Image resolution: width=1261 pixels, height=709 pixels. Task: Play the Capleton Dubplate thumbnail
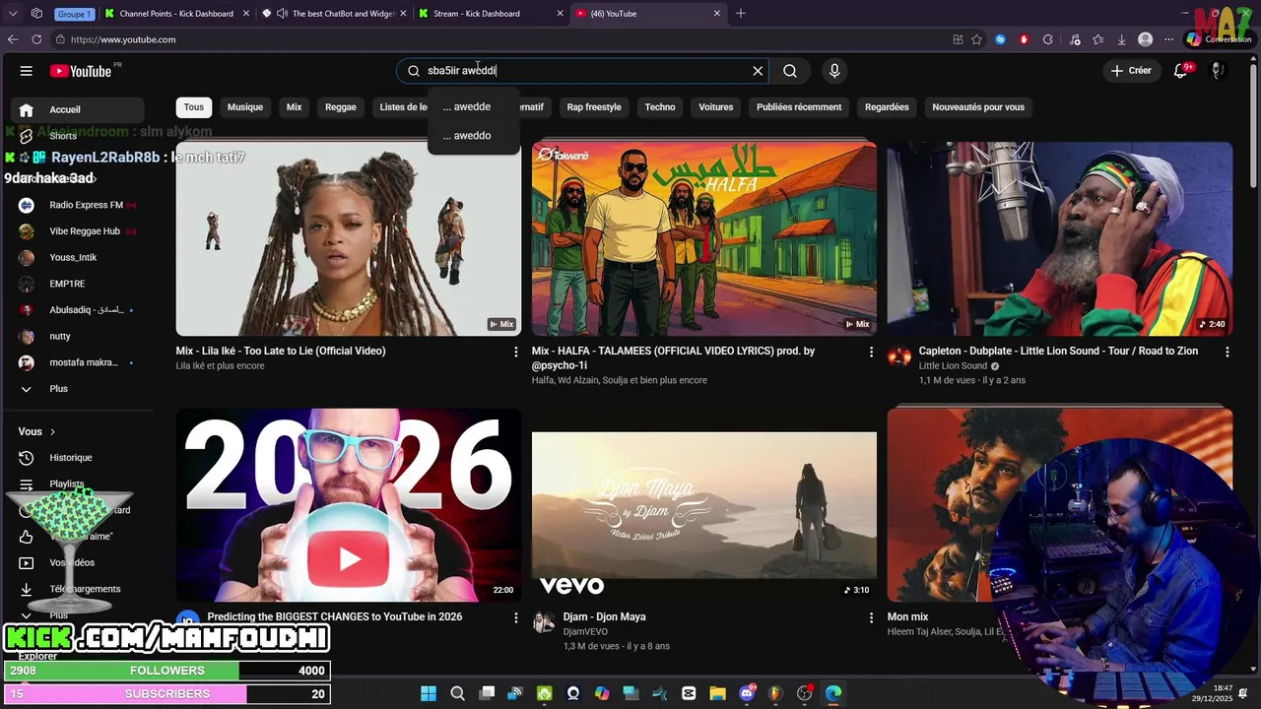(1059, 238)
